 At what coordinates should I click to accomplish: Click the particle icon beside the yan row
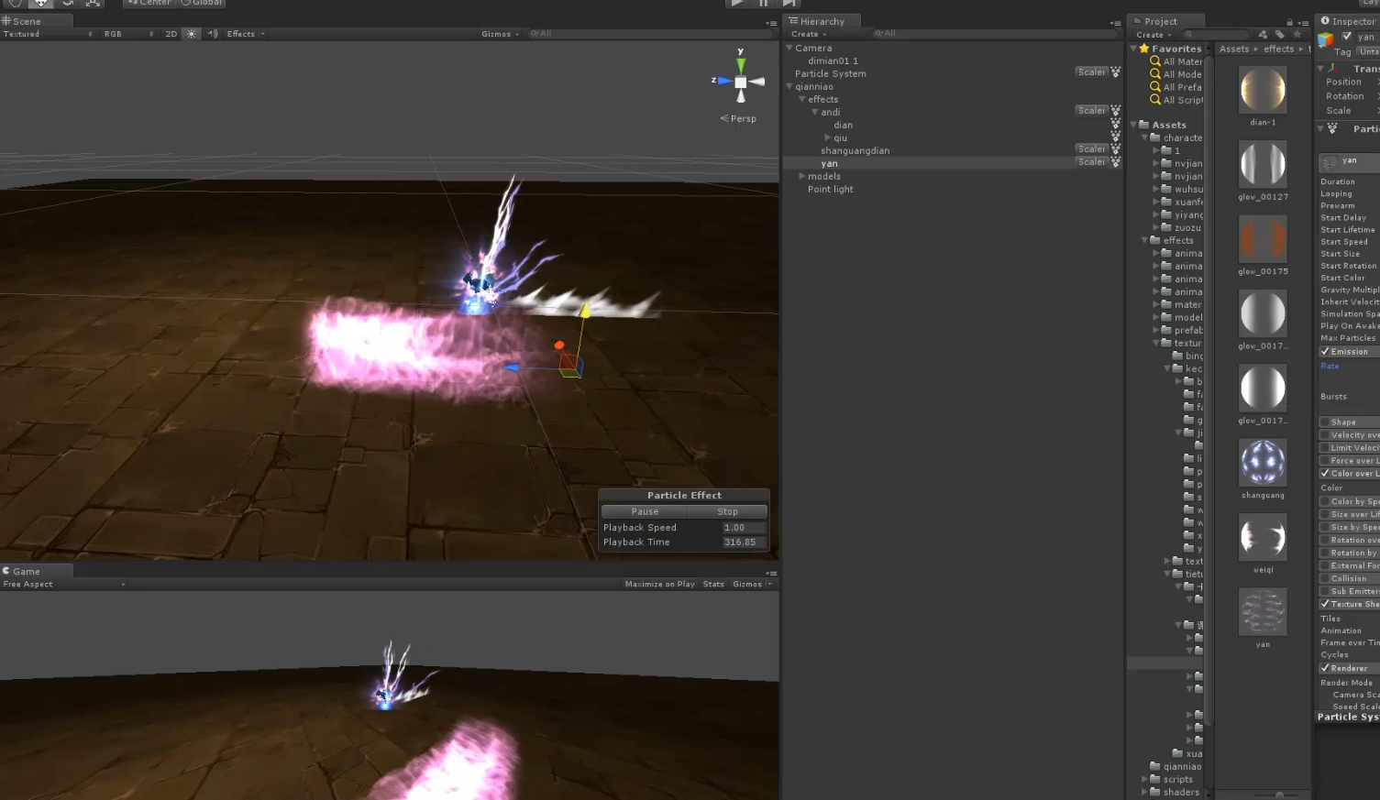click(x=1116, y=161)
